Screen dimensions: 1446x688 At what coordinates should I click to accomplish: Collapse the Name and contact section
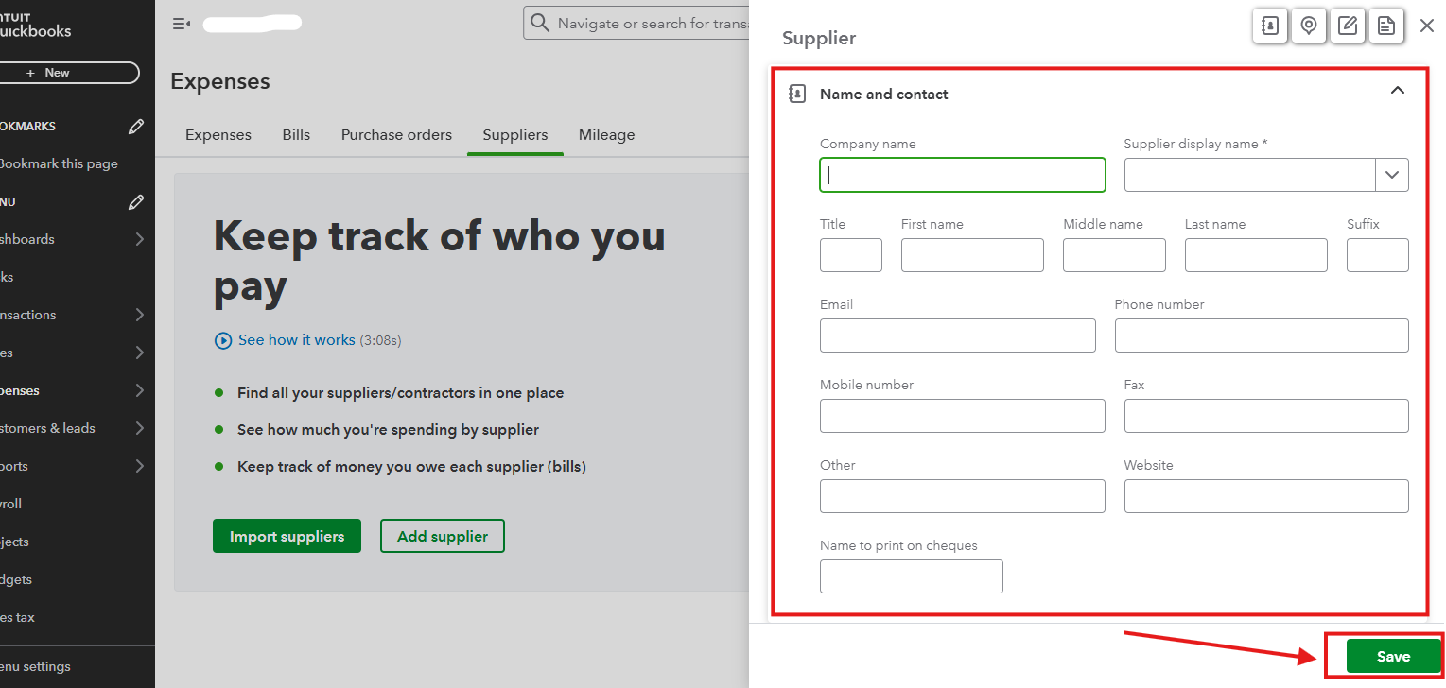coord(1397,91)
